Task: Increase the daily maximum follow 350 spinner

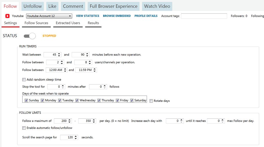Action: (x=94, y=120)
